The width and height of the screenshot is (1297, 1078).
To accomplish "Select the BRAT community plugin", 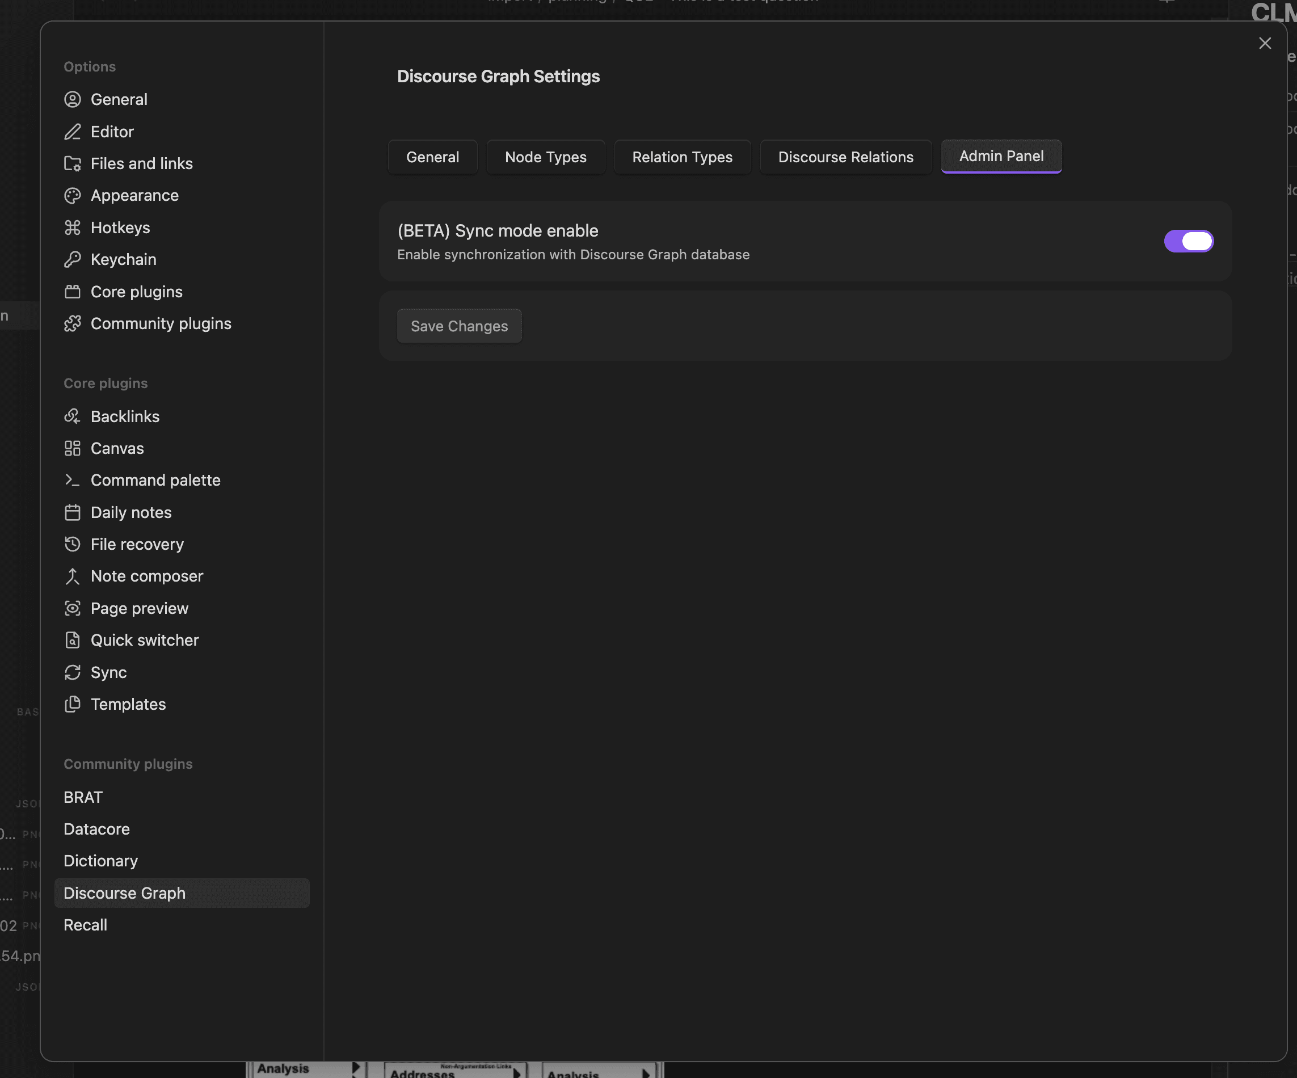I will pos(83,797).
